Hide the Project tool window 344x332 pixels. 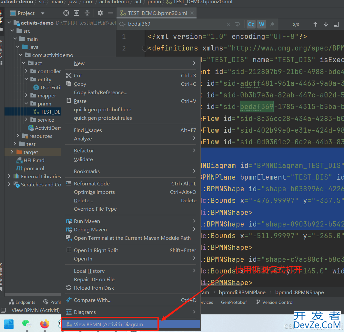tap(111, 13)
